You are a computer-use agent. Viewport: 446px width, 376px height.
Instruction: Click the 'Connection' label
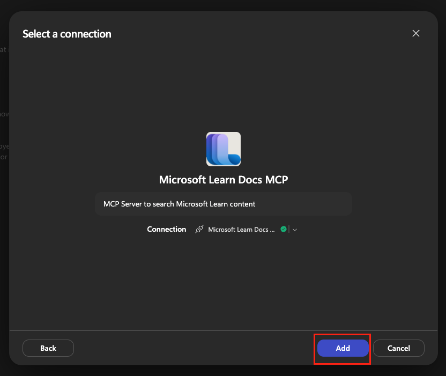pyautogui.click(x=166, y=229)
